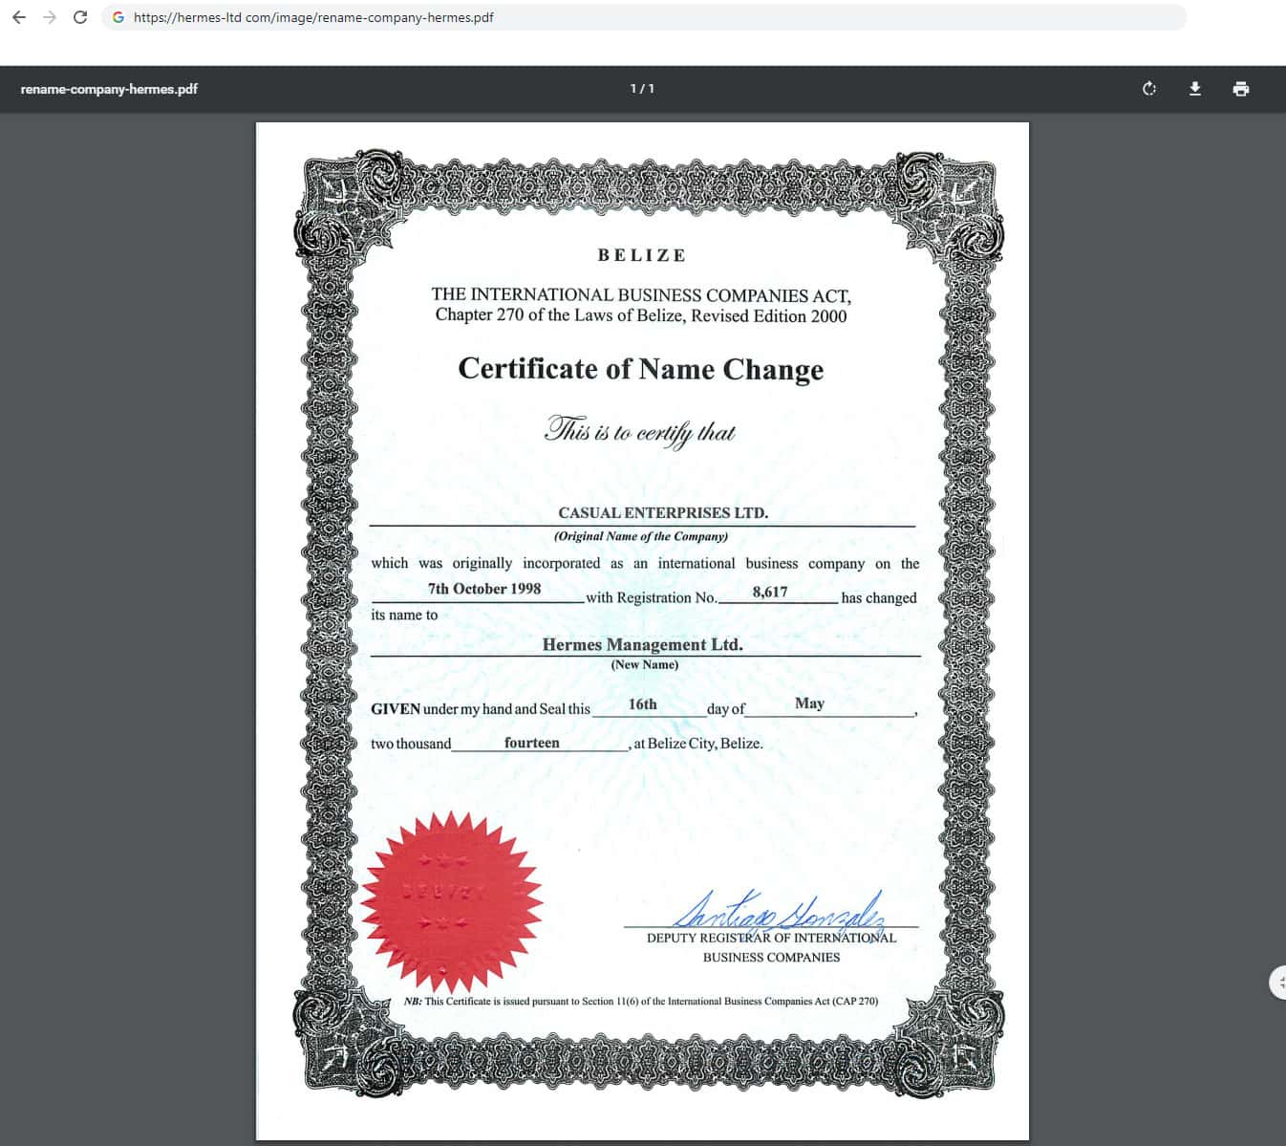Download the PDF file
The height and width of the screenshot is (1146, 1286).
pyautogui.click(x=1194, y=89)
